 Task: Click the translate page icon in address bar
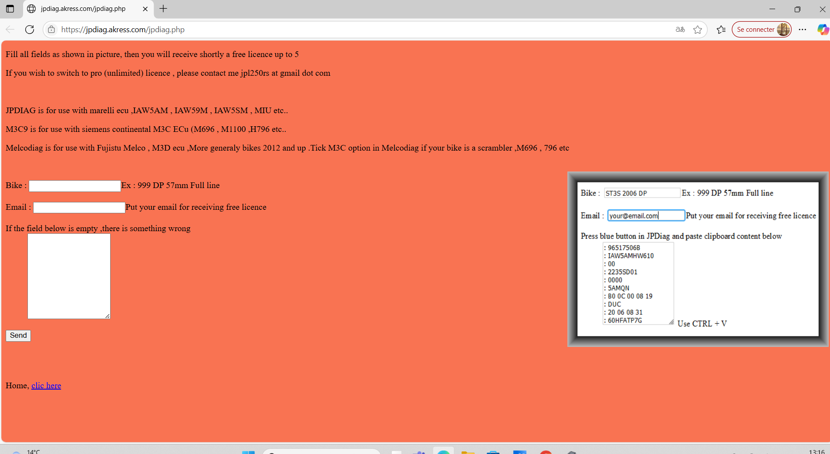click(680, 30)
